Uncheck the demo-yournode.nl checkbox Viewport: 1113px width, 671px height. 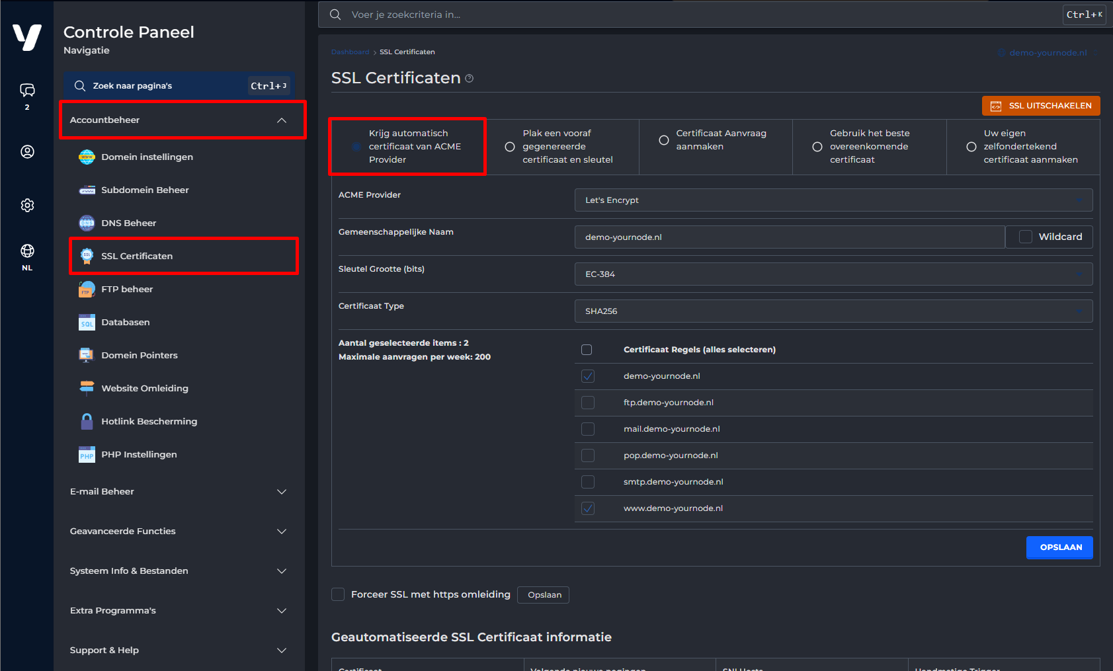point(588,376)
